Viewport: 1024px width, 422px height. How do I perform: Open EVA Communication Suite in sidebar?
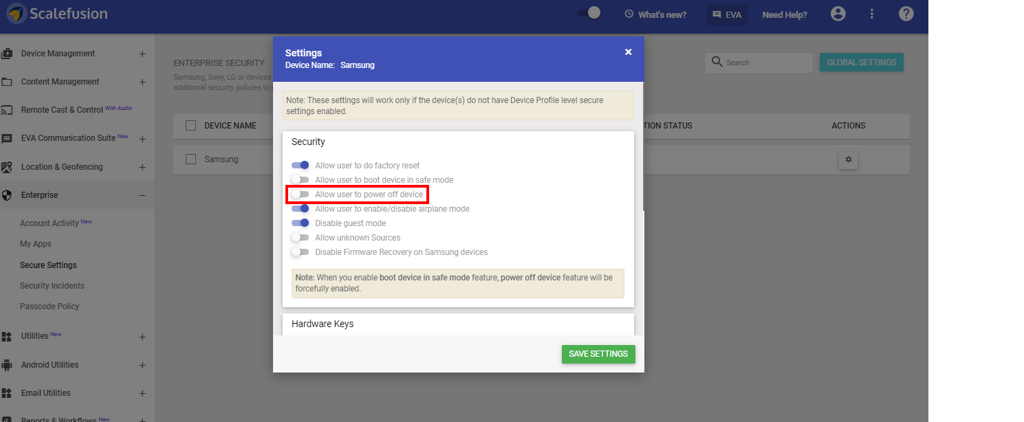click(68, 138)
